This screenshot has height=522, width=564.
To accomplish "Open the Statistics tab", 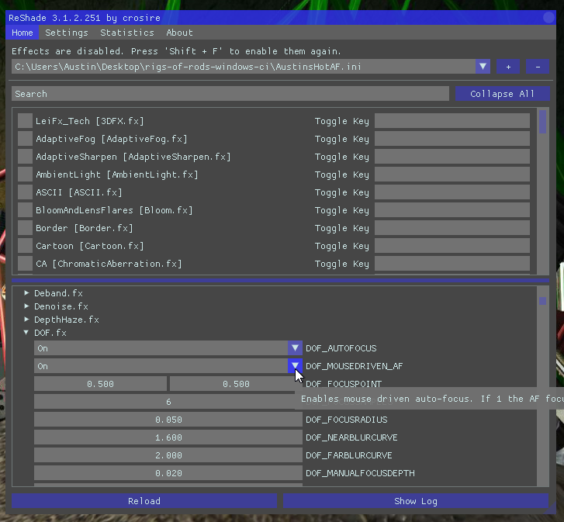I will coord(127,33).
